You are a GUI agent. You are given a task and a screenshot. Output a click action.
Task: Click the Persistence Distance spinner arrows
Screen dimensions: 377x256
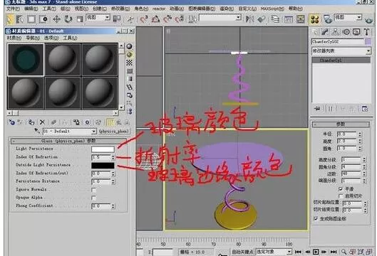click(x=113, y=181)
